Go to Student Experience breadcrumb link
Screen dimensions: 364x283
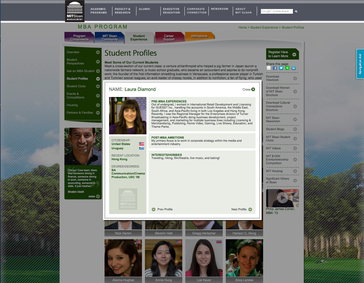(x=264, y=27)
